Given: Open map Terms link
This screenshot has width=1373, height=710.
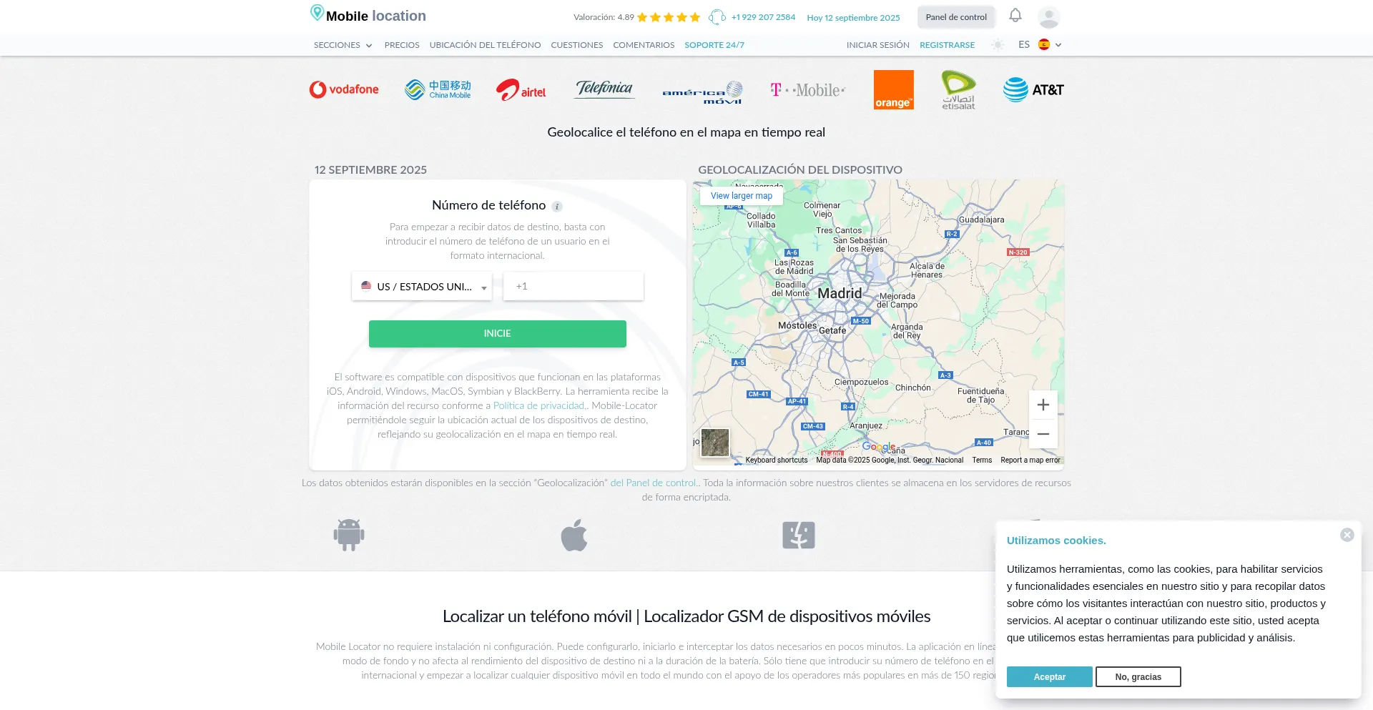Looking at the screenshot, I should [982, 460].
